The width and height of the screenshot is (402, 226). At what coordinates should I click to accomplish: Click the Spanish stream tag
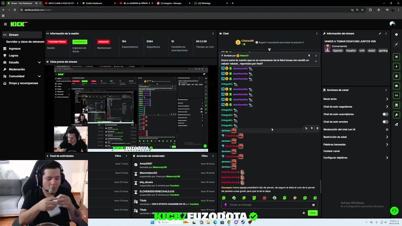pyautogui.click(x=338, y=51)
